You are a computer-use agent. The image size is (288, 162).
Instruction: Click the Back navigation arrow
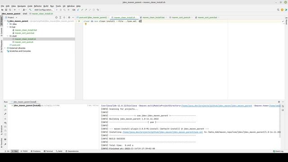(15, 10)
